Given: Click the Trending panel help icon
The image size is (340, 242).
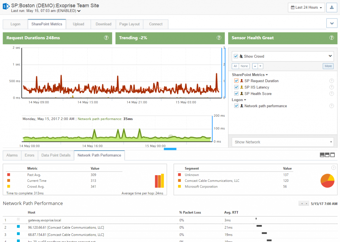Looking at the screenshot, I should [x=219, y=38].
